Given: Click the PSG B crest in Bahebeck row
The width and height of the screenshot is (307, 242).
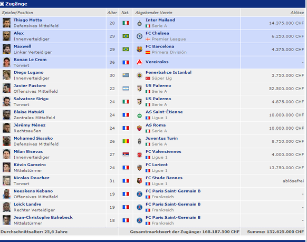Looking at the screenshot, I should [x=139, y=220].
